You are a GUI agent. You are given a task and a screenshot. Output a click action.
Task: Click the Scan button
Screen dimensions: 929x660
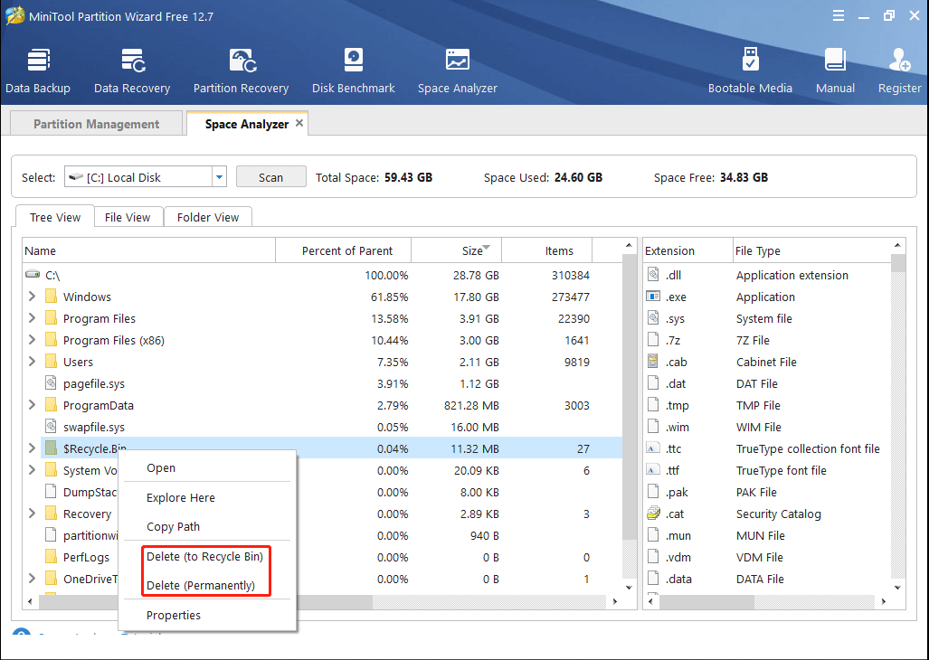click(270, 177)
